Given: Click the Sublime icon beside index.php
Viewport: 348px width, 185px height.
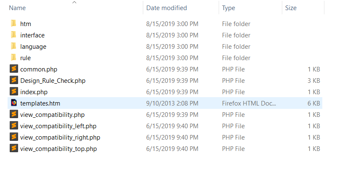Looking at the screenshot, I should tap(14, 92).
